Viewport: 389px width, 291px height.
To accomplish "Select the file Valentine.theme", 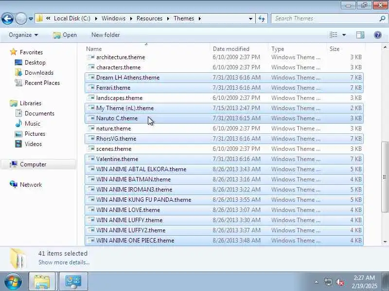I will [x=224, y=159].
